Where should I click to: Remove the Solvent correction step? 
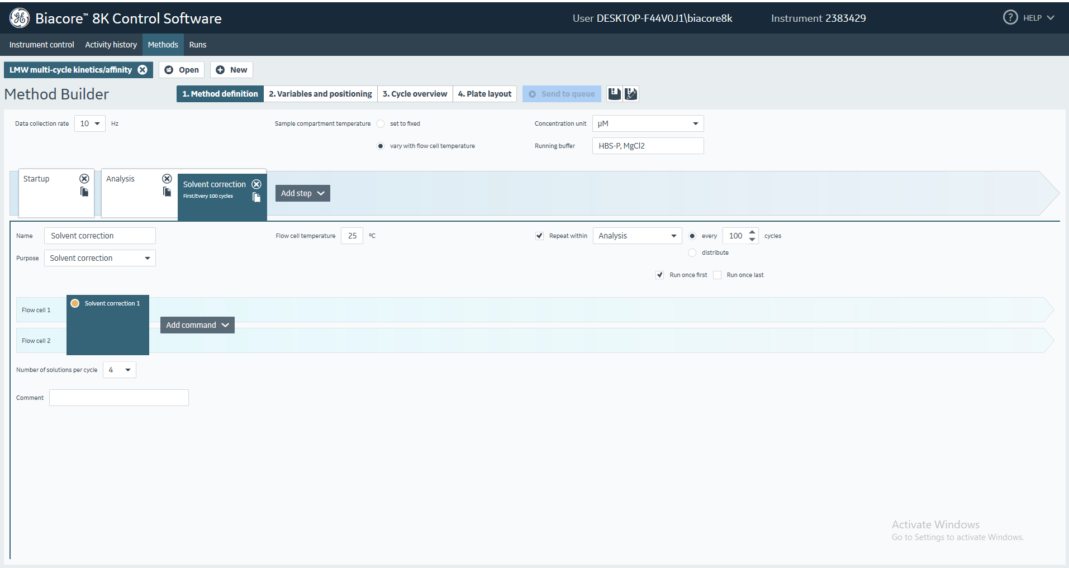point(256,184)
